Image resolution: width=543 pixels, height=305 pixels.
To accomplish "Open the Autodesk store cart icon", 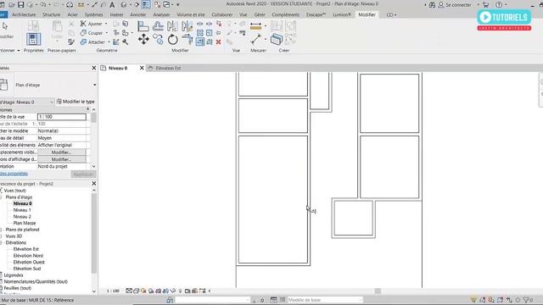I will pos(485,5).
